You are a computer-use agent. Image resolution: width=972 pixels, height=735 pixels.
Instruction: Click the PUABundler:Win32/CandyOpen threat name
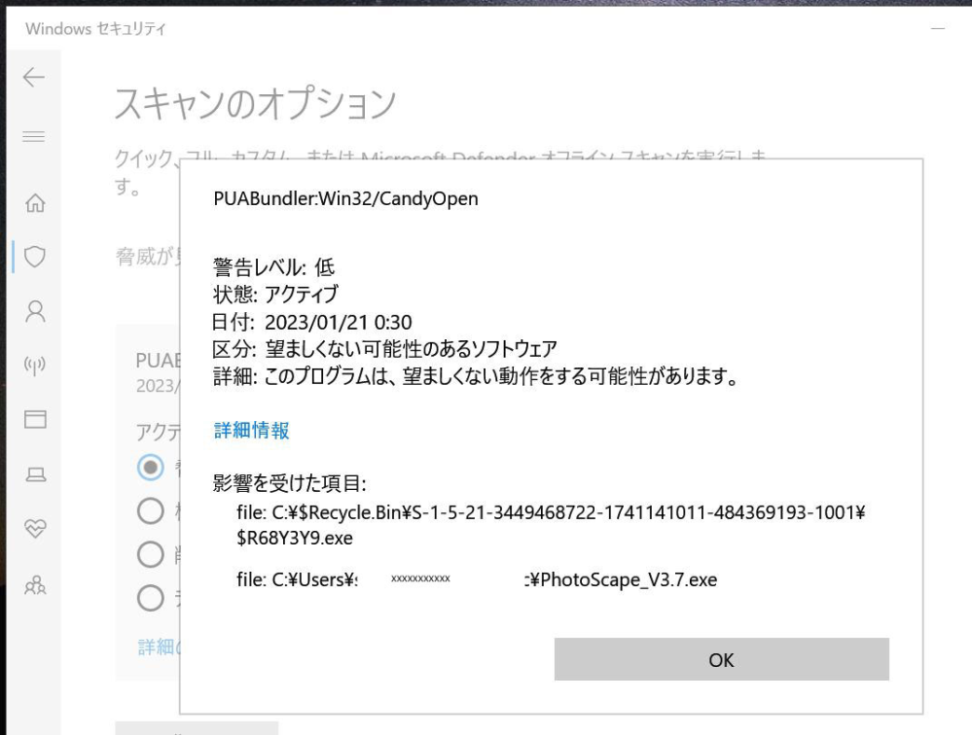[346, 198]
